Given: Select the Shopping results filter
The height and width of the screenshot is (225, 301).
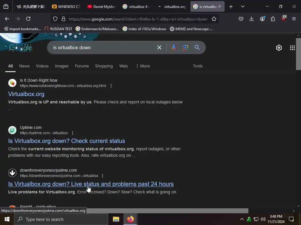Looking at the screenshot, I should pos(104,66).
